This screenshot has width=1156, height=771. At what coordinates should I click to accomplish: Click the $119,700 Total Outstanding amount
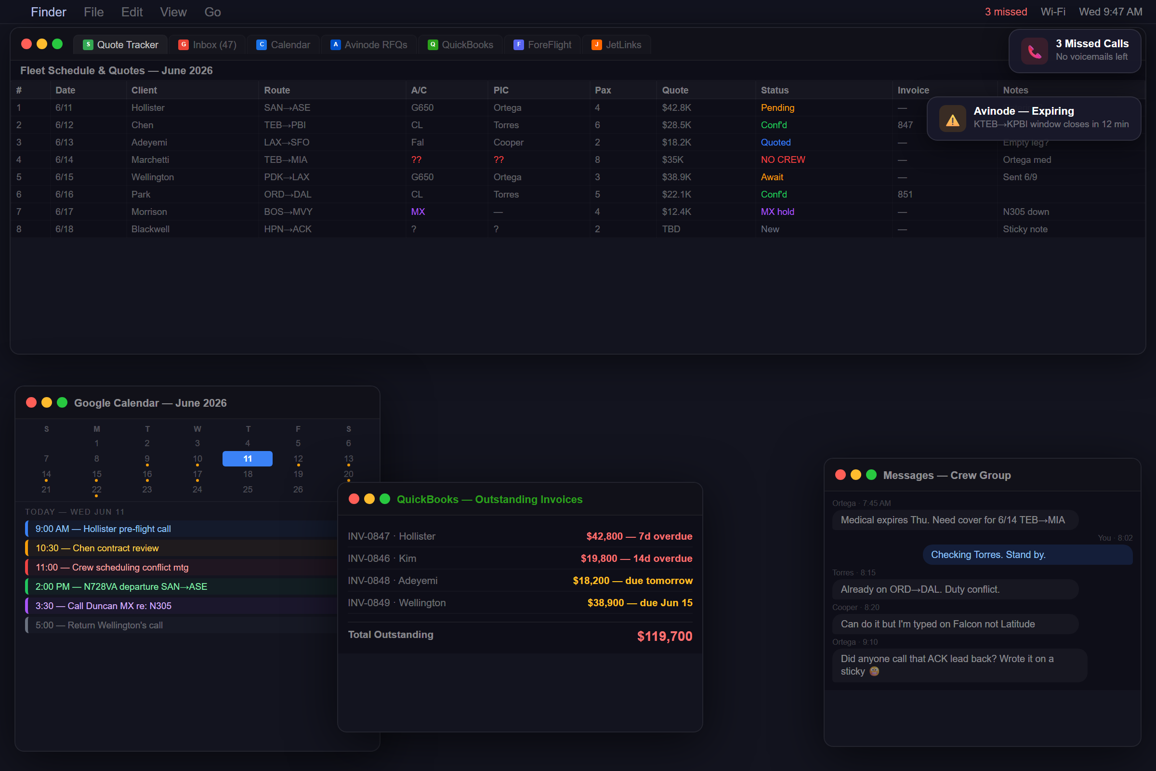[665, 636]
